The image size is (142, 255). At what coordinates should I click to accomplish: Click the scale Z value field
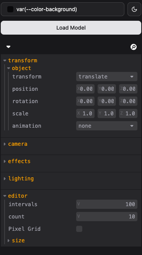point(128,113)
